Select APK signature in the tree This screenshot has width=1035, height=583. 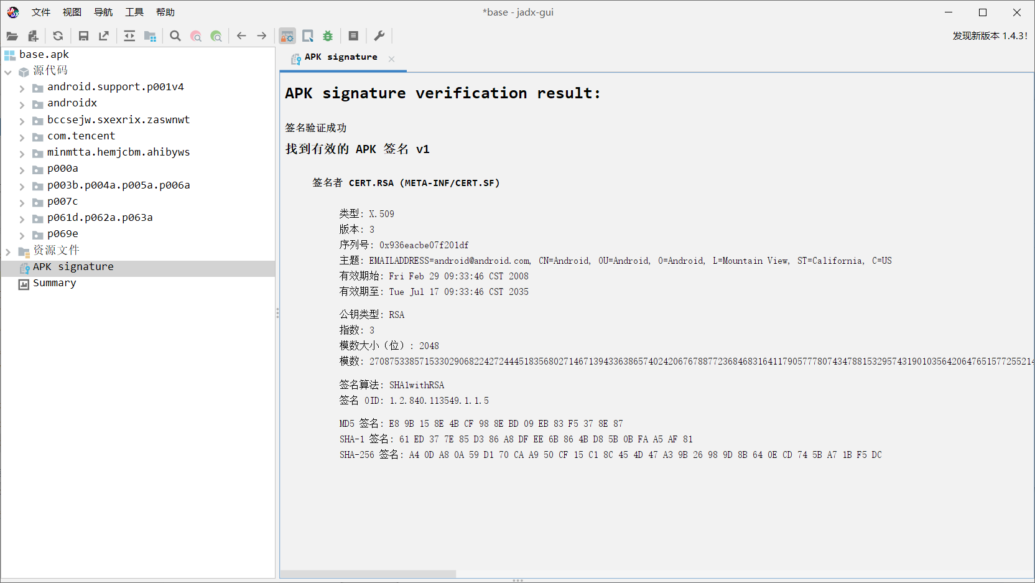click(x=73, y=267)
